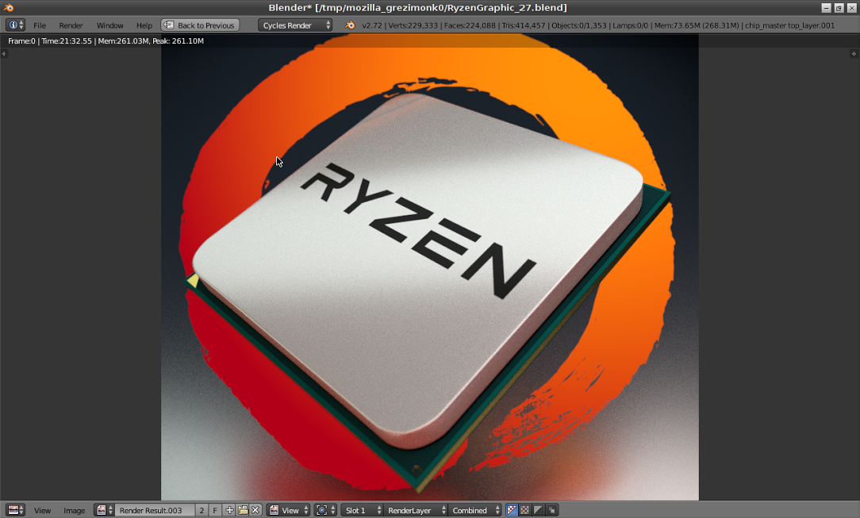Screen dimensions: 860x518
Task: Maximize the Blender window
Action: [839, 8]
